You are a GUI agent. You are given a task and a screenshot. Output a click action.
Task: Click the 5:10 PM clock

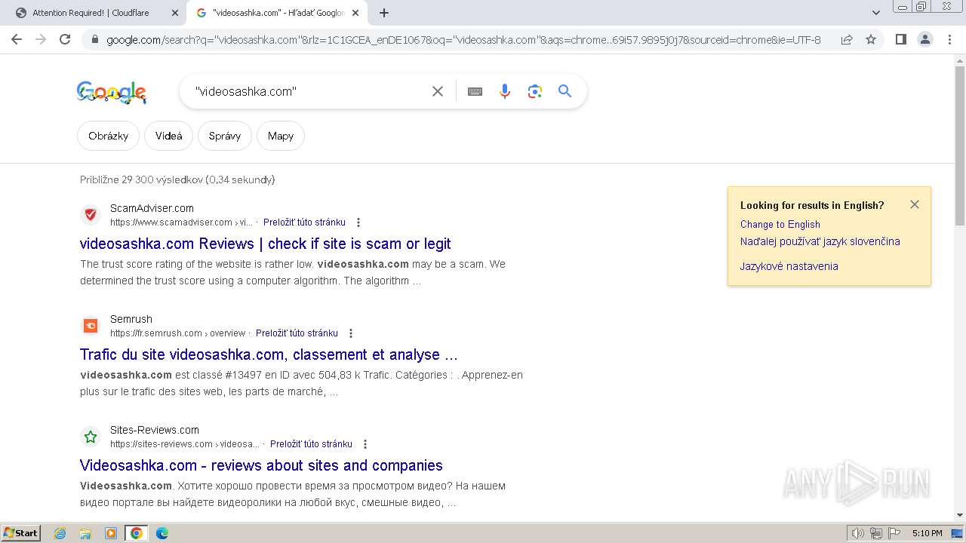pyautogui.click(x=928, y=533)
